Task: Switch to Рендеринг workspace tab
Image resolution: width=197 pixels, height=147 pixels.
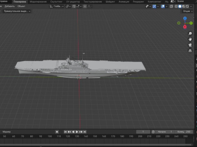Action: 138,2
